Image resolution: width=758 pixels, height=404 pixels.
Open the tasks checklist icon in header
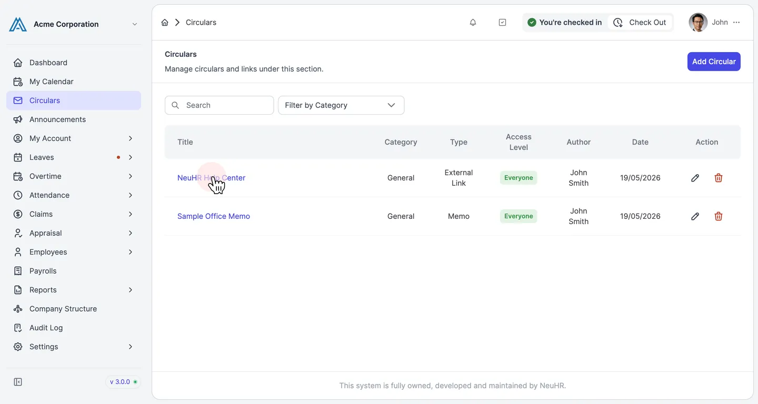pyautogui.click(x=502, y=23)
